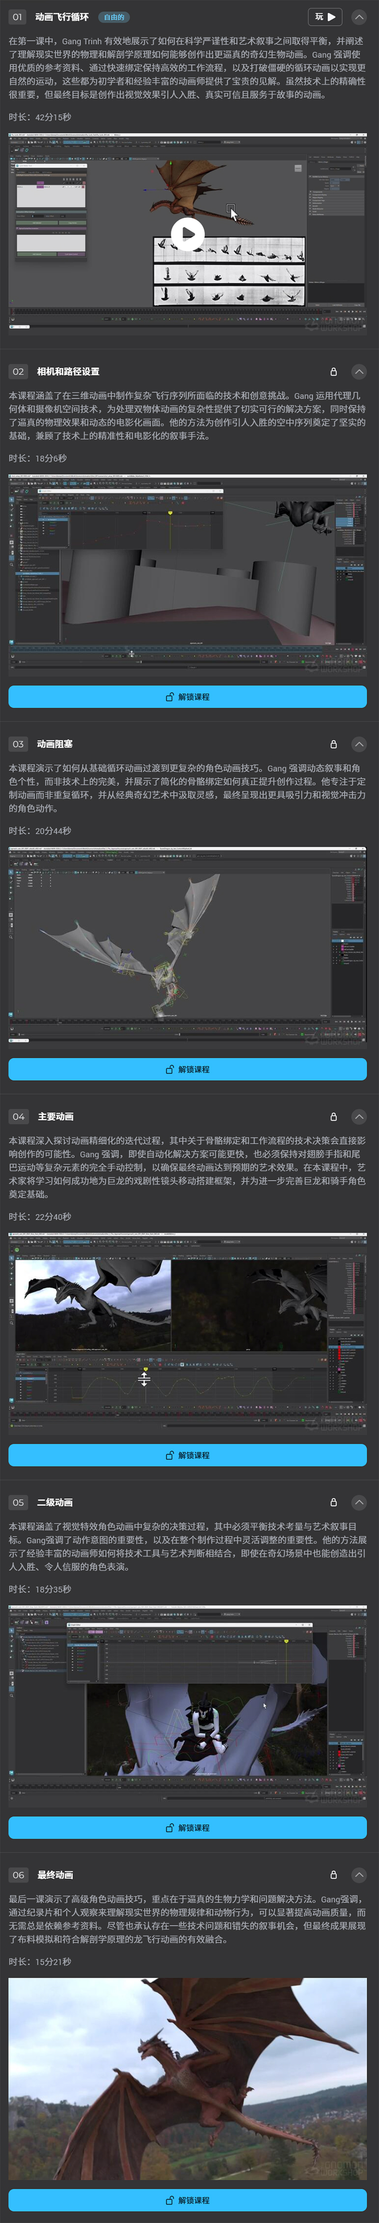Click lock icon of lesson 06
Screen dimensions: 379x2223
[x=334, y=1876]
